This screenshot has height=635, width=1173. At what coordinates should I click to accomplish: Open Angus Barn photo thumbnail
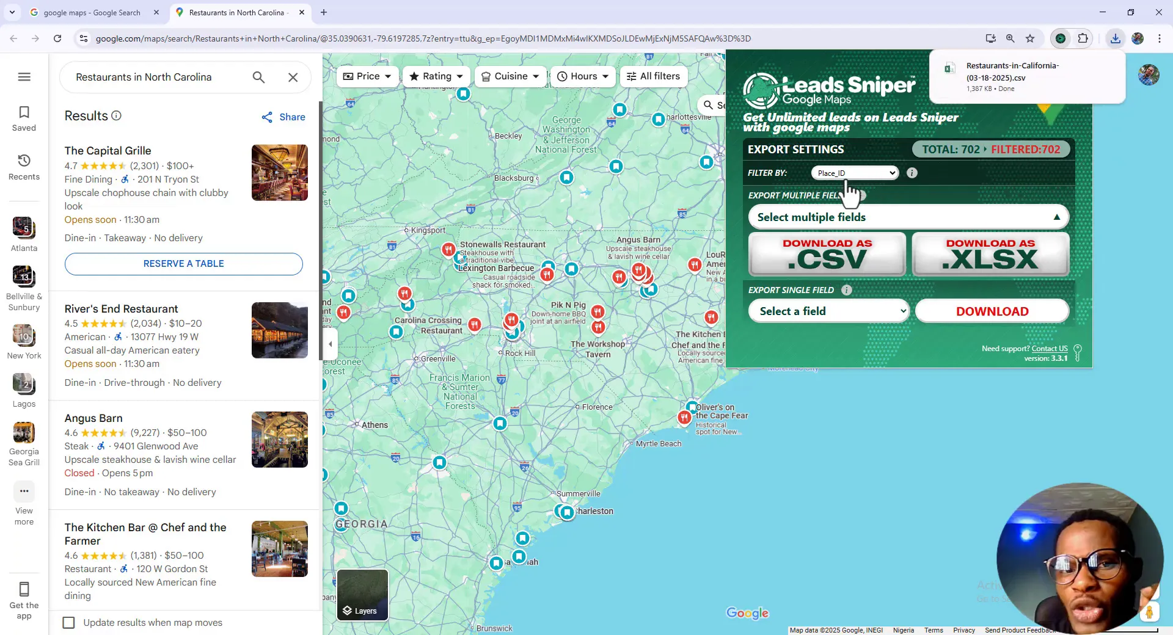point(280,440)
